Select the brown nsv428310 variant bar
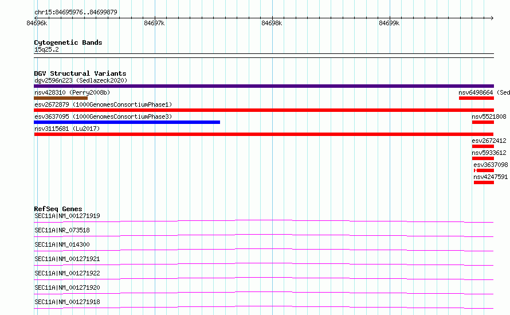 (x=61, y=98)
